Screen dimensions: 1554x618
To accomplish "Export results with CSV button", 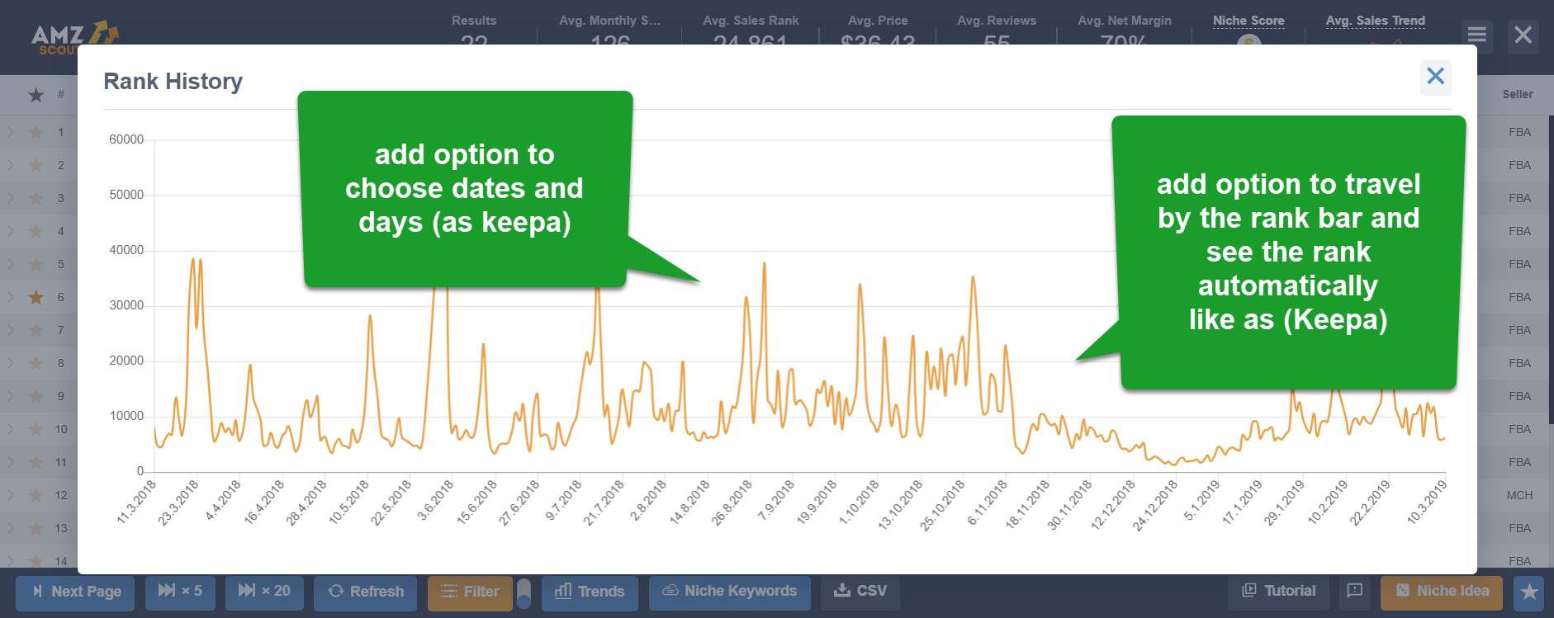I will (x=860, y=592).
